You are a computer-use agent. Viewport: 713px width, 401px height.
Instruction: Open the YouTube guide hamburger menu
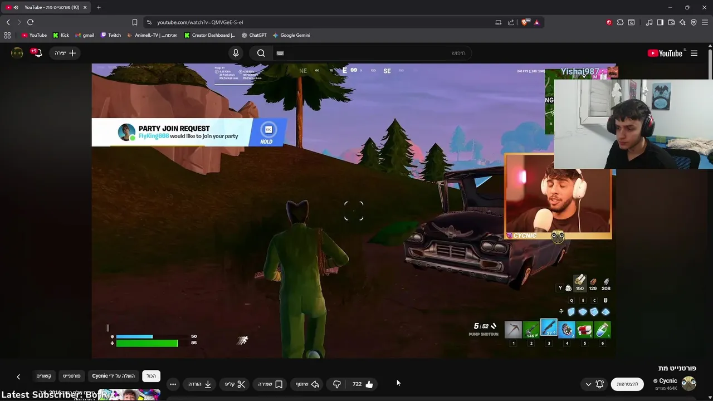(x=694, y=53)
